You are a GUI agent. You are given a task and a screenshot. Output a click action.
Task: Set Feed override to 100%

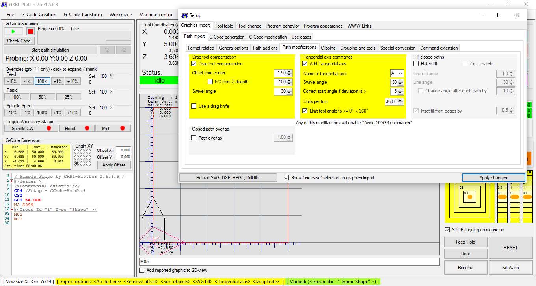pos(42,81)
